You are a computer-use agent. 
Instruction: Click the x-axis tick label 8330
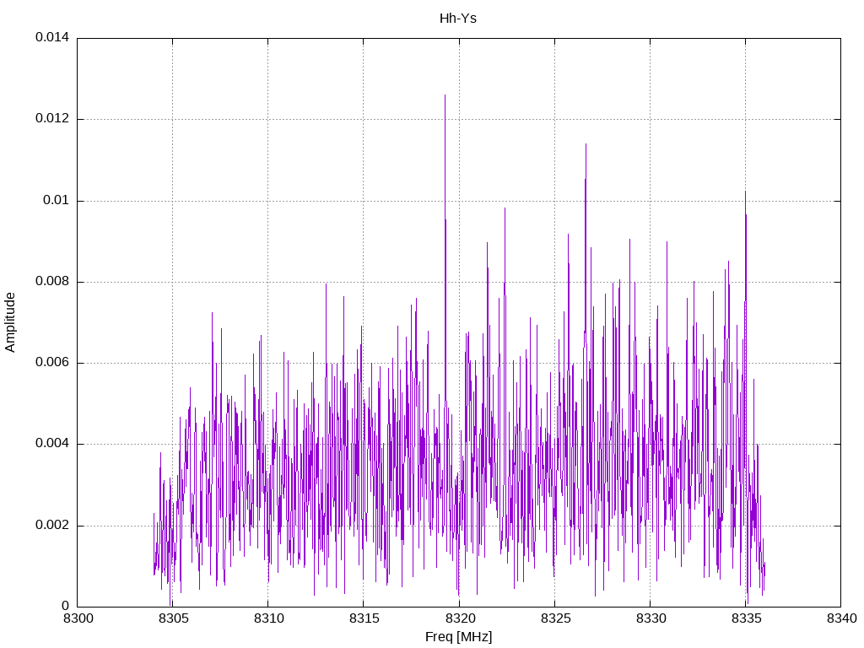click(651, 618)
